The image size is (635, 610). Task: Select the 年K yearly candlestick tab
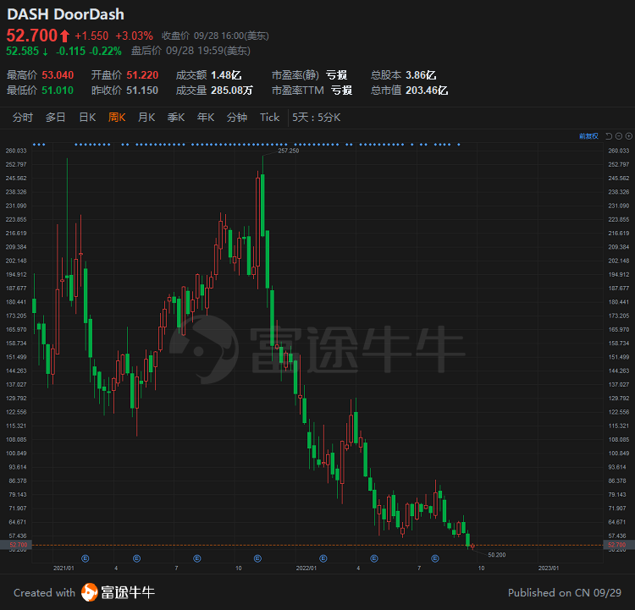[206, 118]
